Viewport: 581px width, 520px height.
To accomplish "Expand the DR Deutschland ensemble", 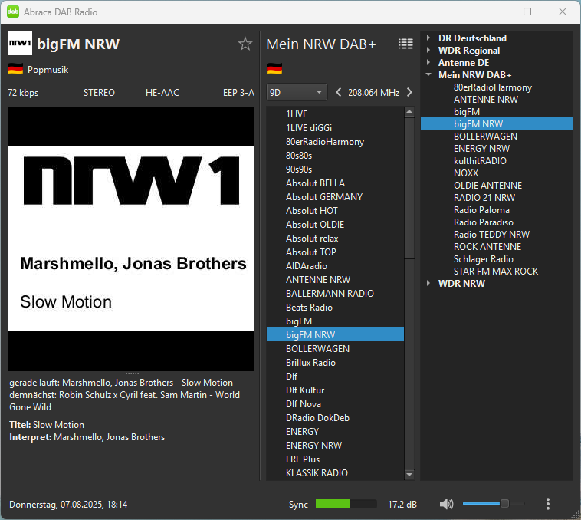I will pyautogui.click(x=429, y=38).
